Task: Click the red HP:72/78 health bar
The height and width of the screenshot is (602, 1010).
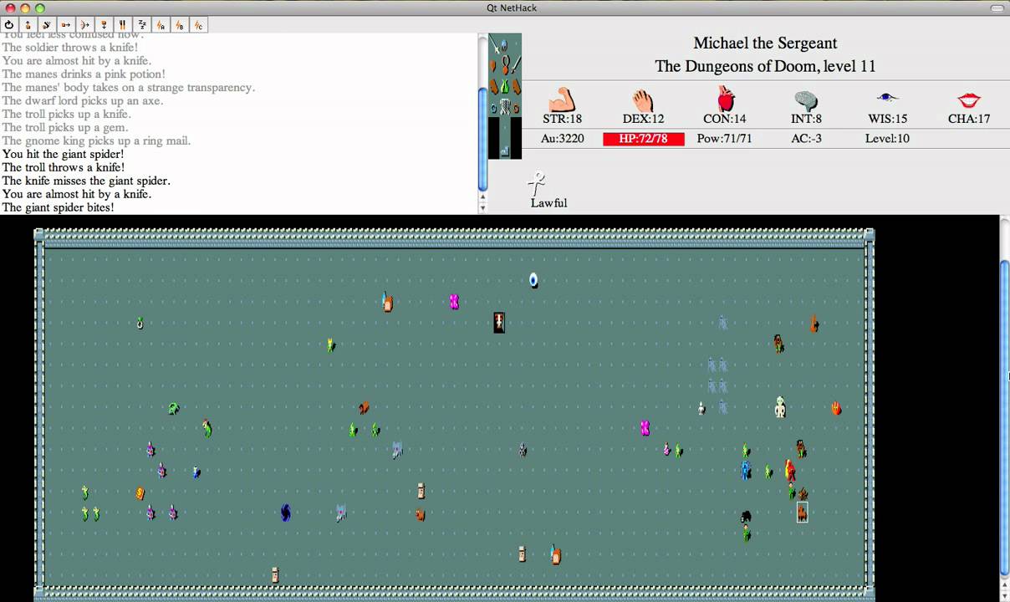Action: tap(644, 139)
